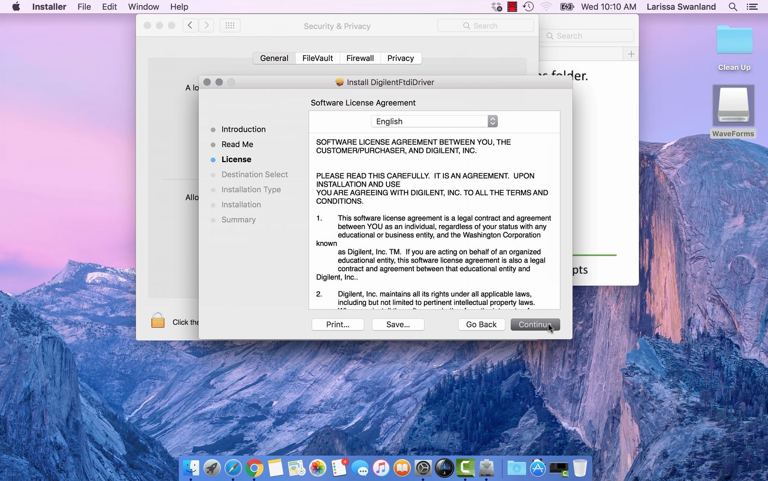Click Continue in the license agreement

click(x=535, y=325)
